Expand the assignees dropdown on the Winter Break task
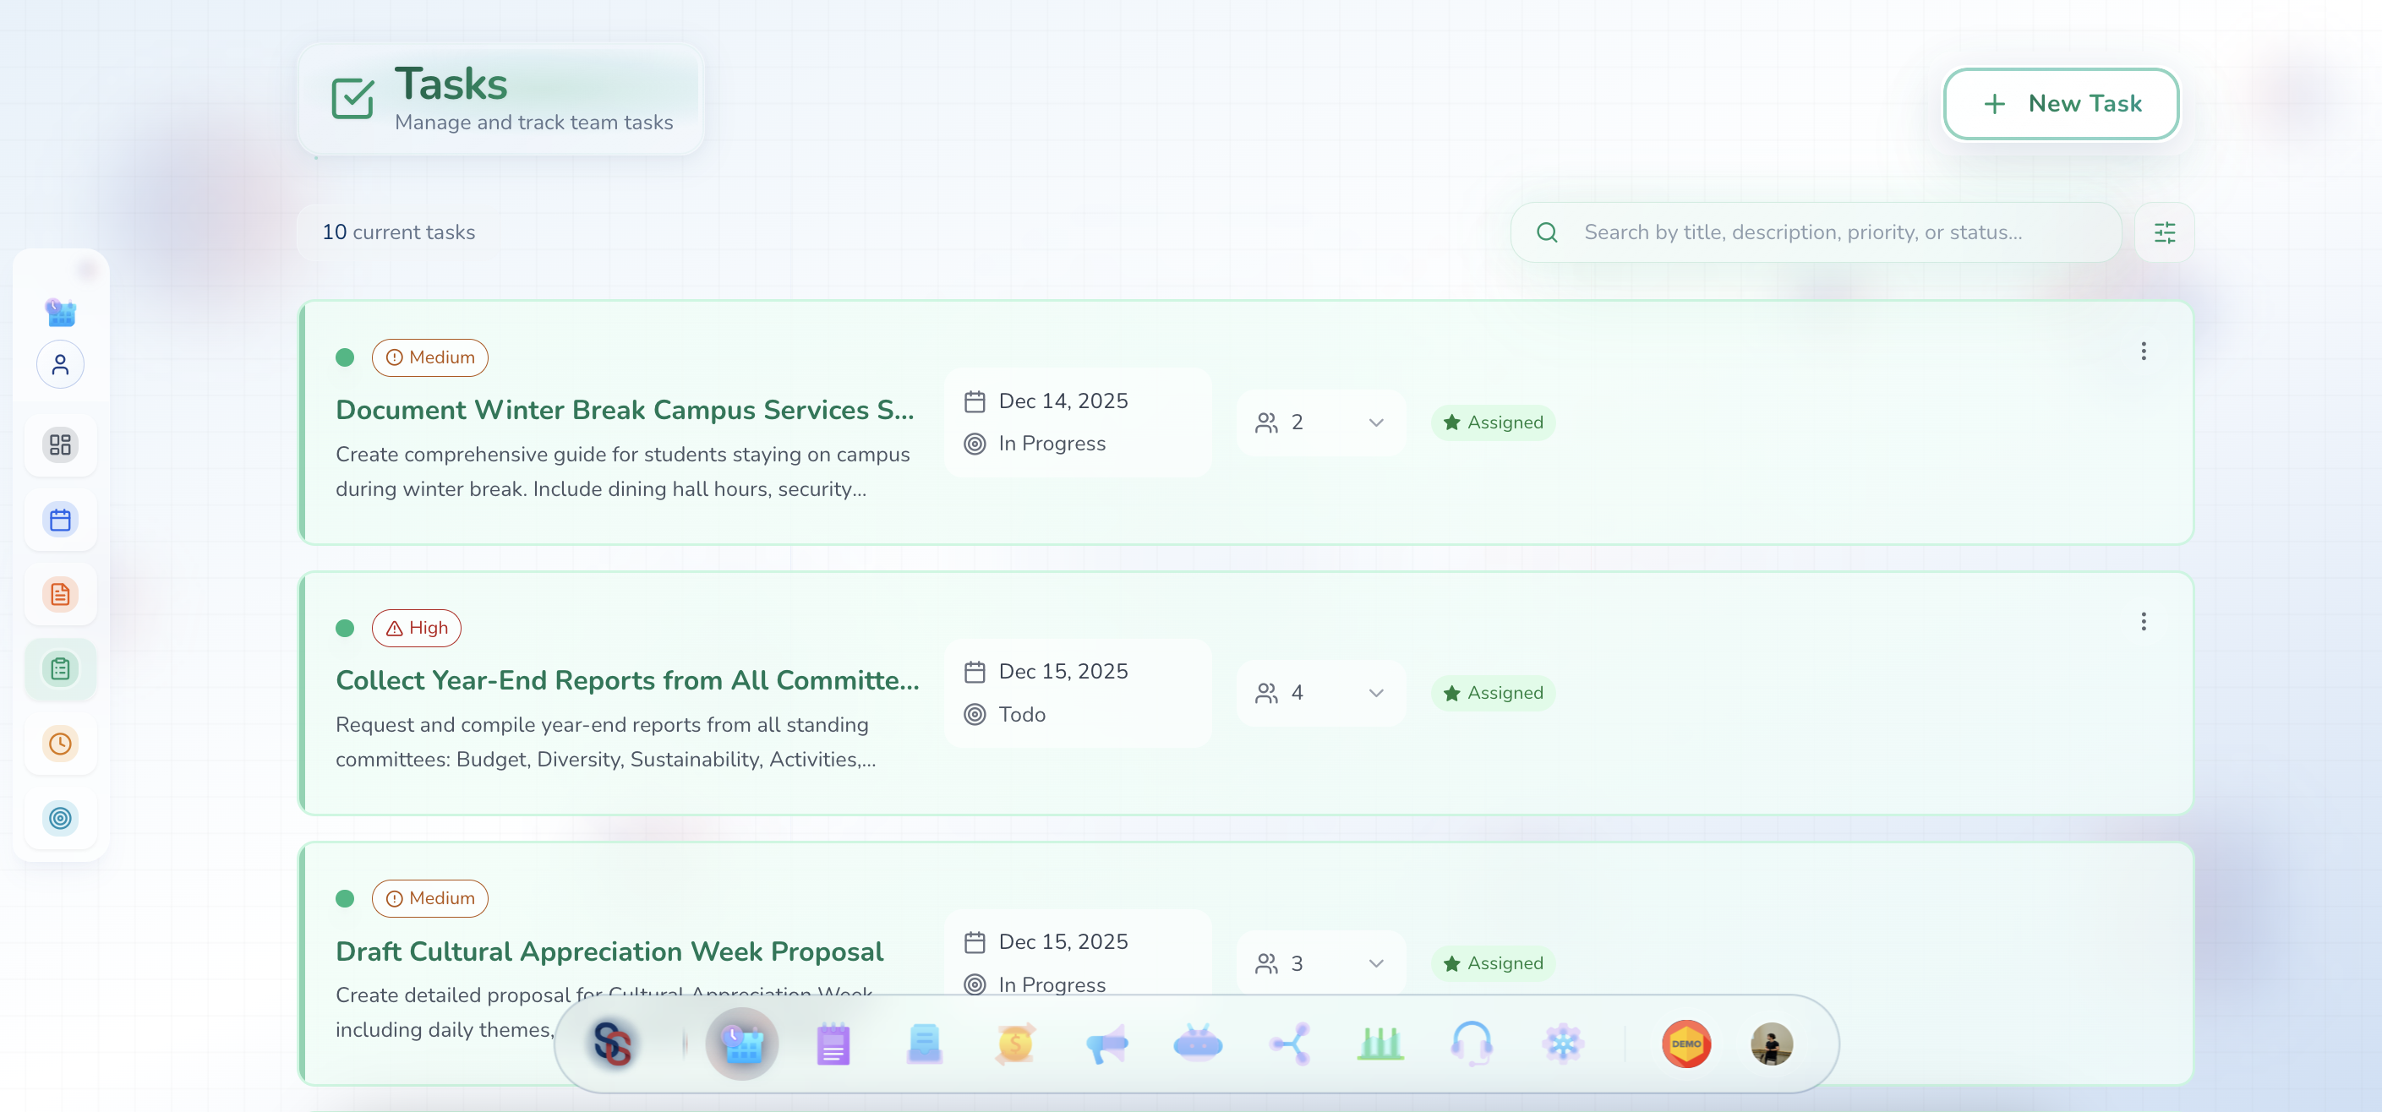 click(x=1375, y=422)
